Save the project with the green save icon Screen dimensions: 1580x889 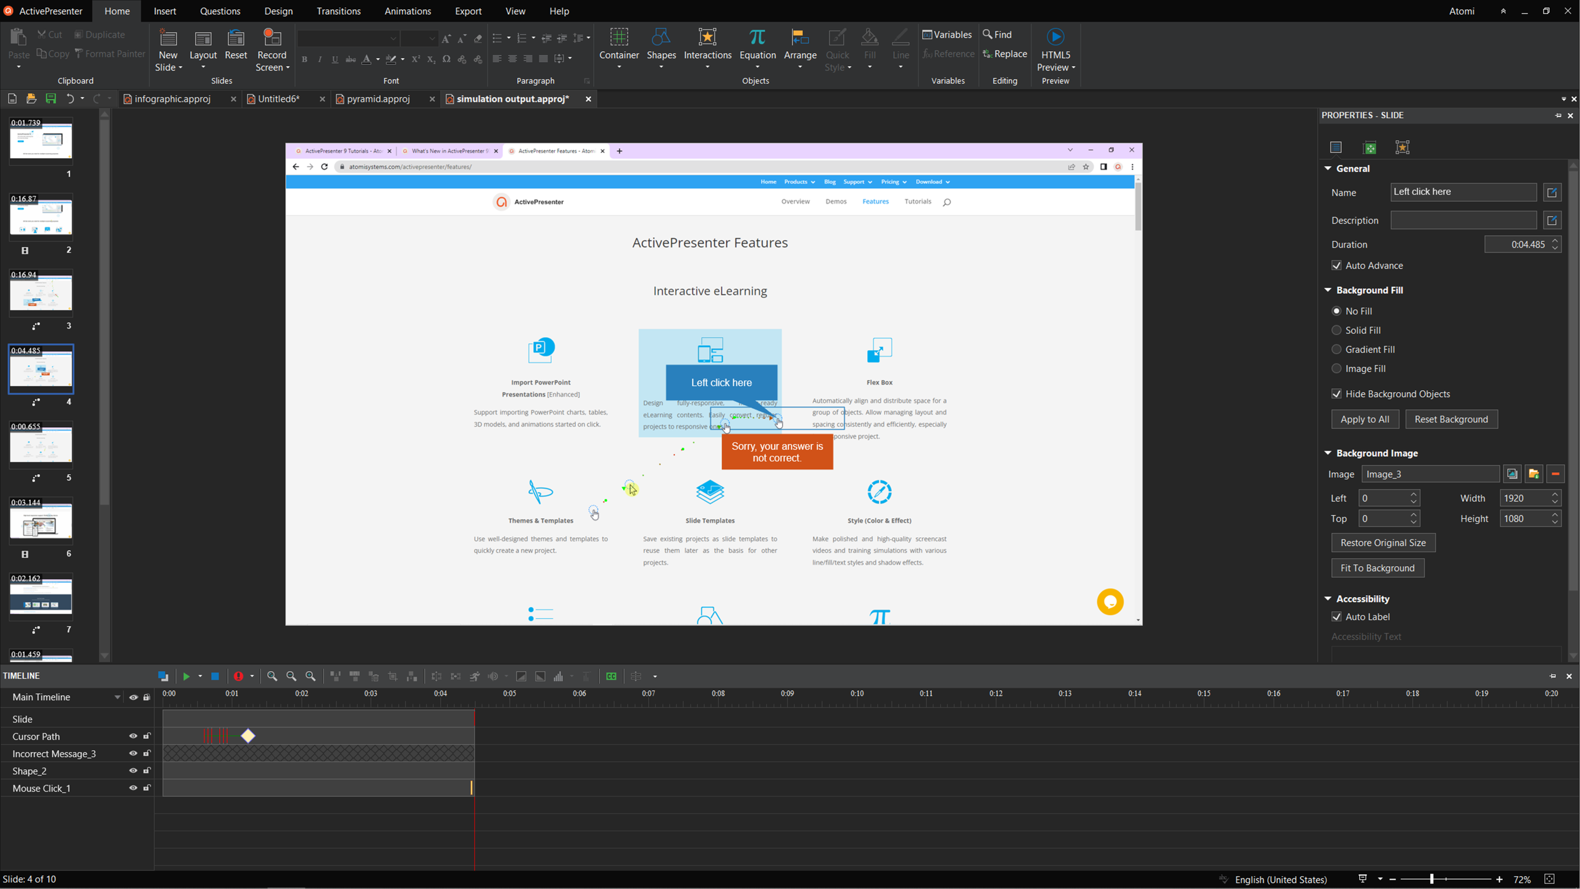pos(51,99)
